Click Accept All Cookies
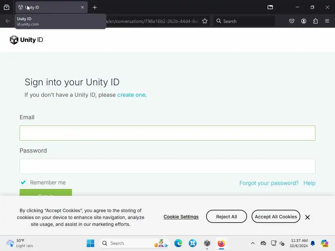The height and width of the screenshot is (251, 335). point(276,217)
